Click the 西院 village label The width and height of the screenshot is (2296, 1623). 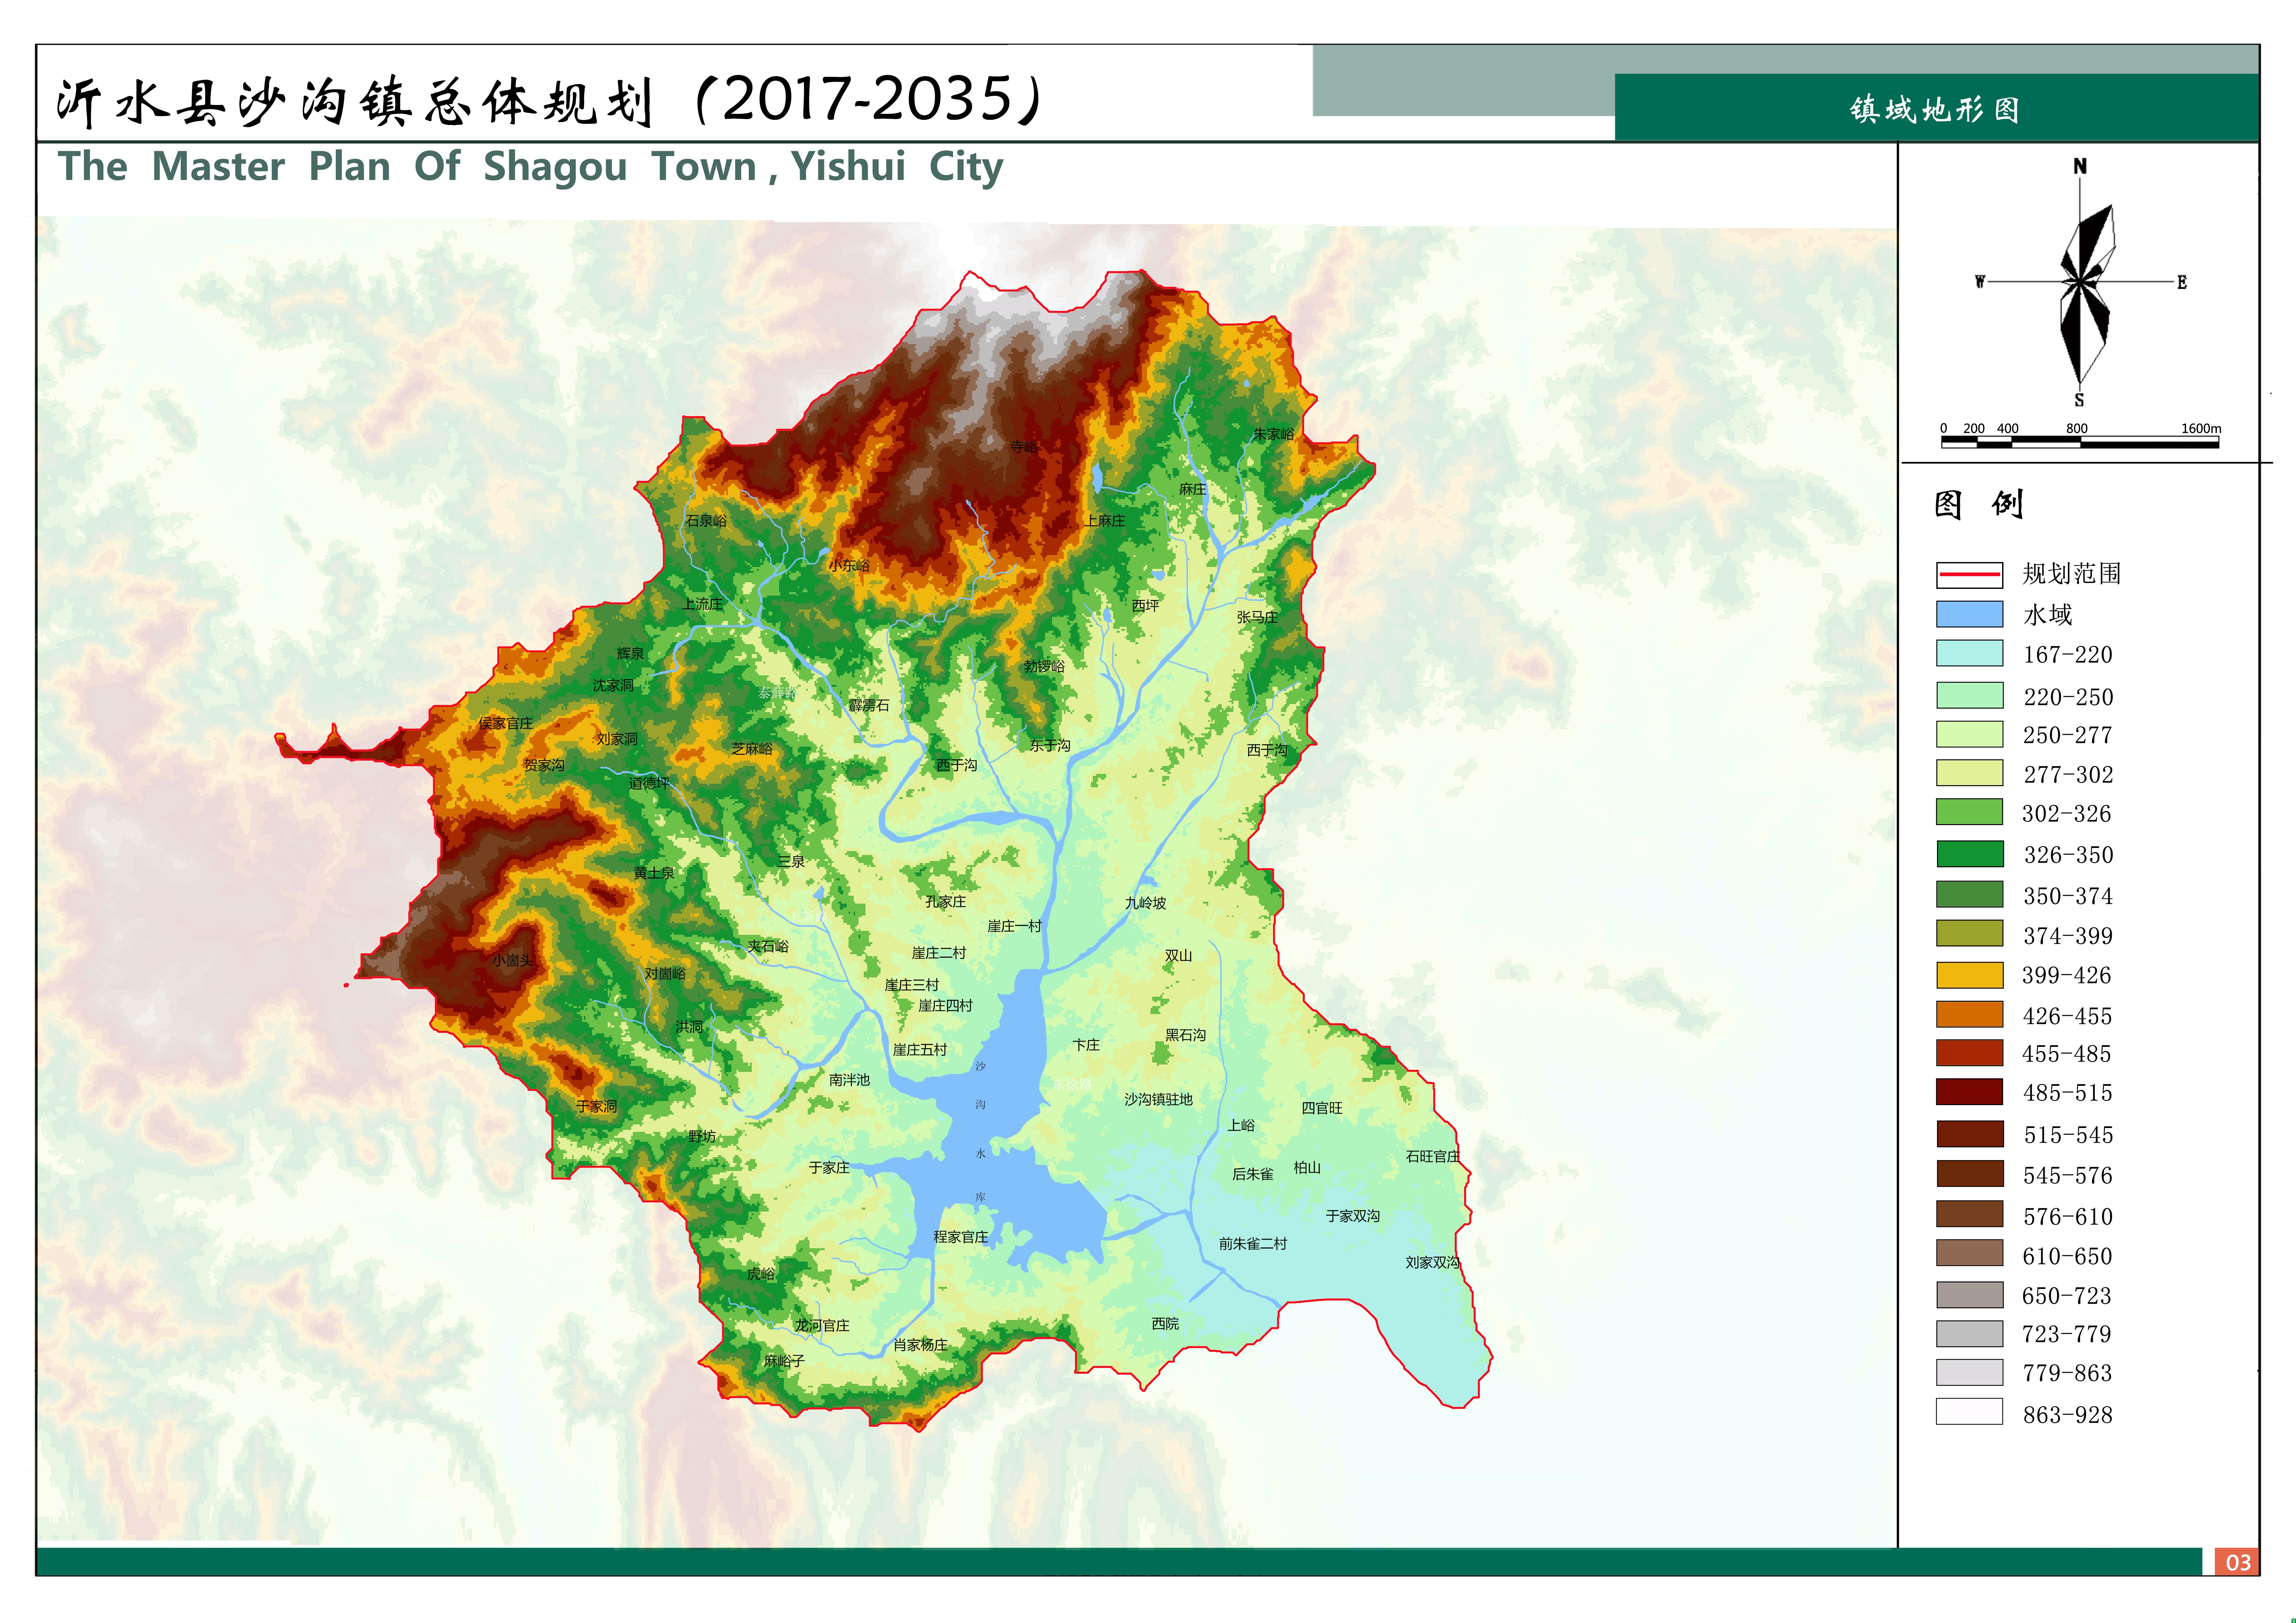tap(1165, 1324)
